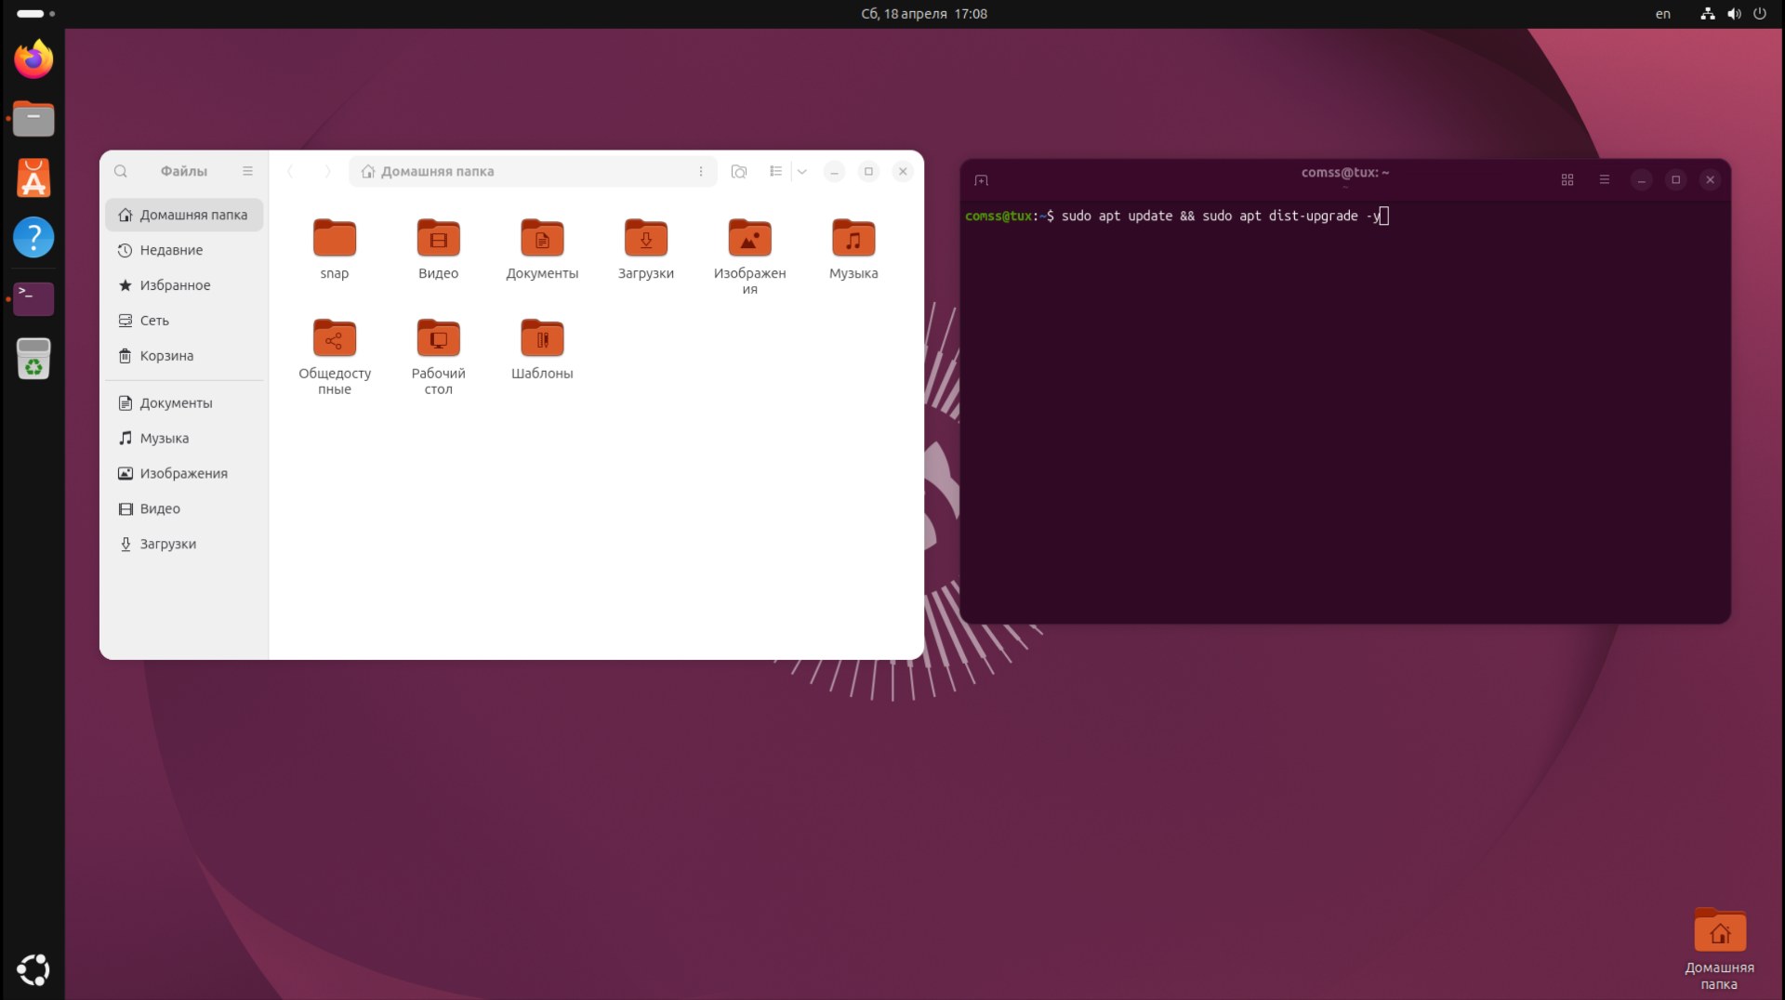Image resolution: width=1785 pixels, height=1000 pixels.
Task: Open the Загрузки sidebar entry
Action: pyautogui.click(x=168, y=544)
